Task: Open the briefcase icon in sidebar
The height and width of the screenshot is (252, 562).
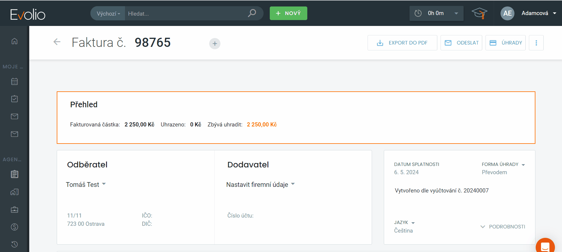Action: click(x=14, y=210)
